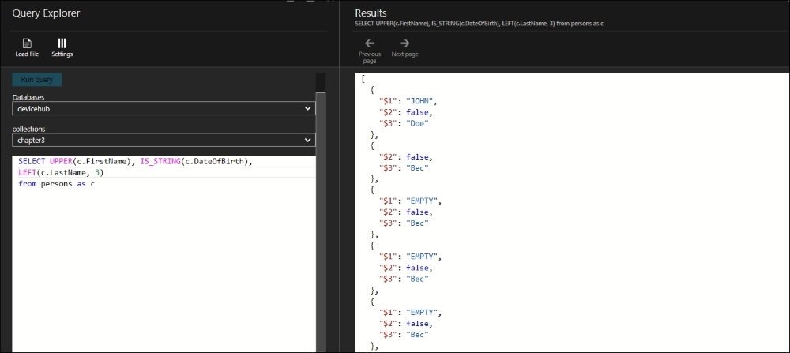Click inside the SQL query editor

point(164,253)
